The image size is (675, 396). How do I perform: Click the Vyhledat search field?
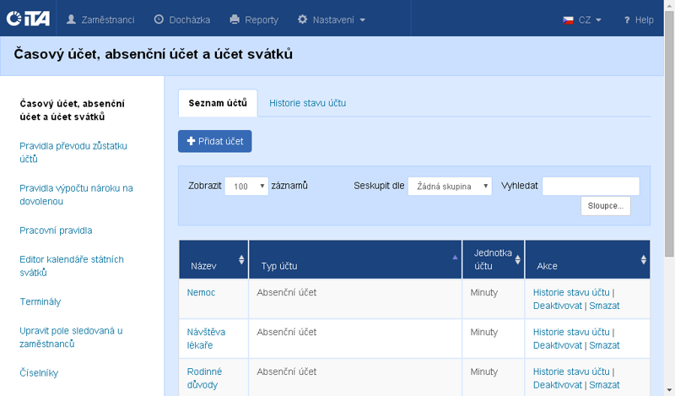click(x=591, y=186)
